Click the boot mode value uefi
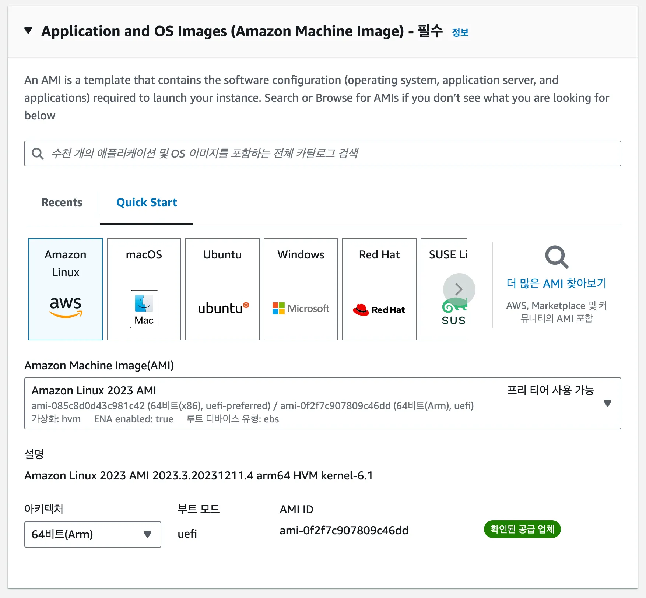The height and width of the screenshot is (598, 646). (187, 534)
